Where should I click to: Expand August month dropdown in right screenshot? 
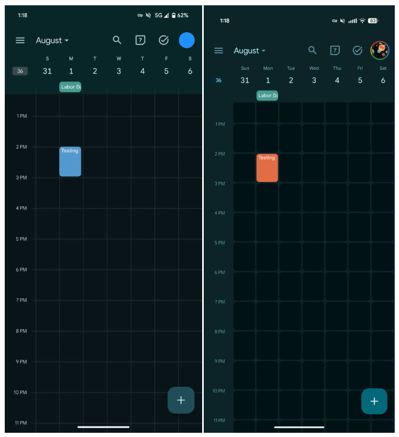click(x=250, y=51)
